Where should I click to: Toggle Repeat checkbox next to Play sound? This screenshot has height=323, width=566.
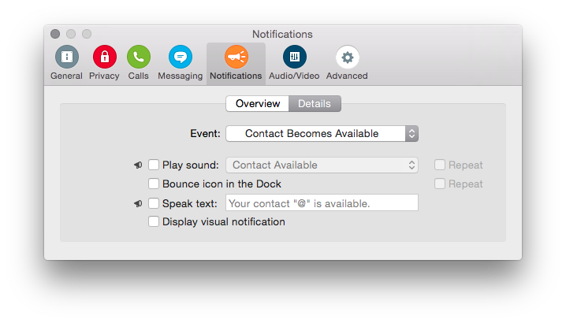click(x=440, y=165)
